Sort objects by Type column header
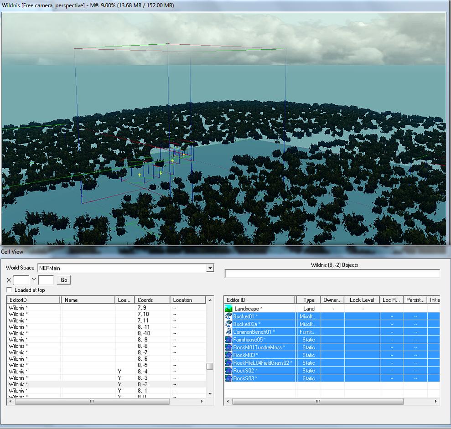451x429 pixels. click(x=309, y=300)
